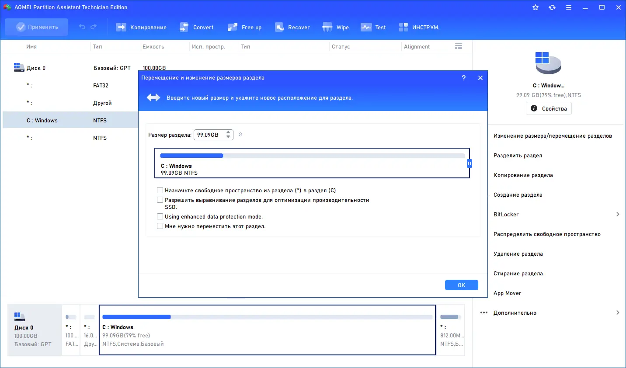
Task: Expand the BitLocker submenu arrow
Action: coord(618,214)
